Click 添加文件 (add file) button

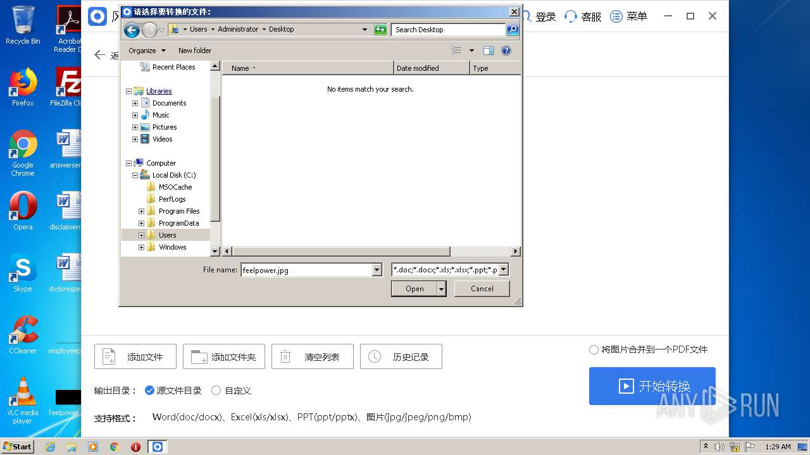135,356
